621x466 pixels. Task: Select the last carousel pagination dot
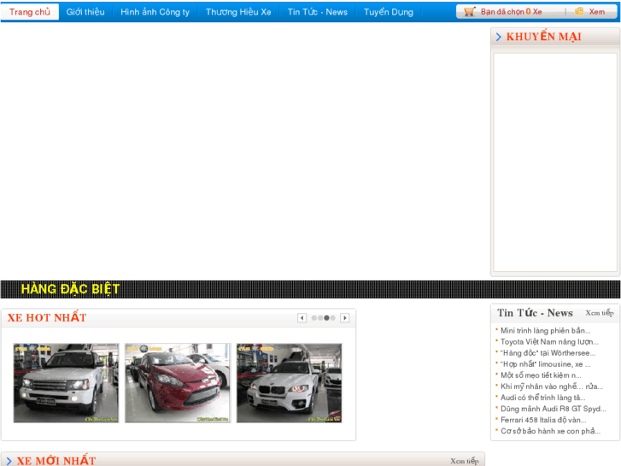coord(333,318)
